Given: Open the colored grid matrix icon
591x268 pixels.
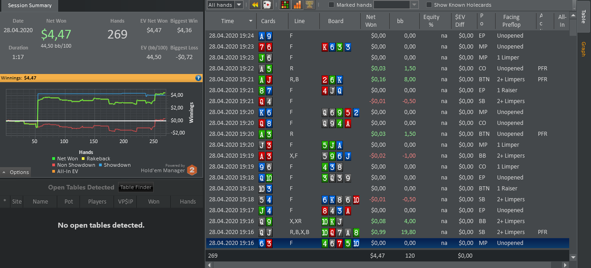Looking at the screenshot, I should 285,5.
